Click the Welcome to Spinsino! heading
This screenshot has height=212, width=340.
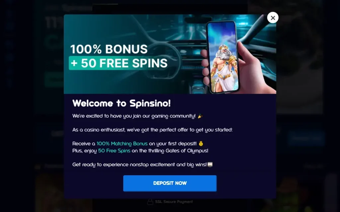[x=122, y=103]
